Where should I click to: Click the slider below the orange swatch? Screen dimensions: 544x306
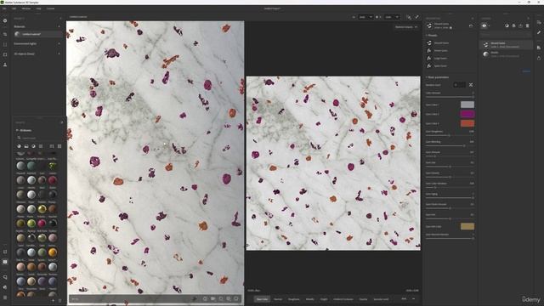(x=450, y=135)
